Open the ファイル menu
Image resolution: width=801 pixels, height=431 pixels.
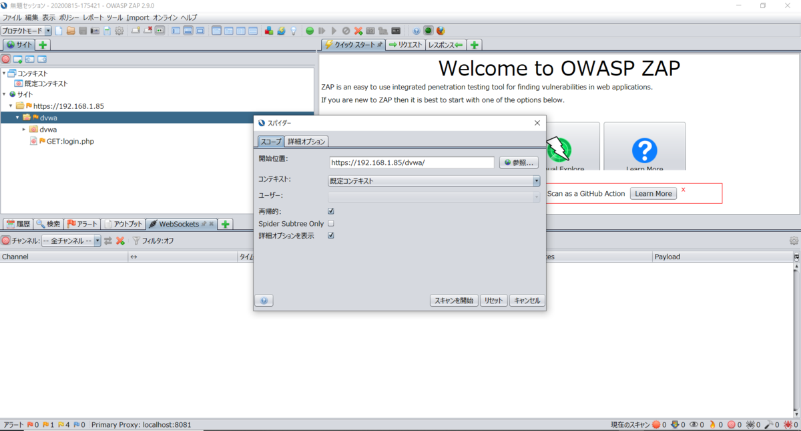pyautogui.click(x=13, y=17)
